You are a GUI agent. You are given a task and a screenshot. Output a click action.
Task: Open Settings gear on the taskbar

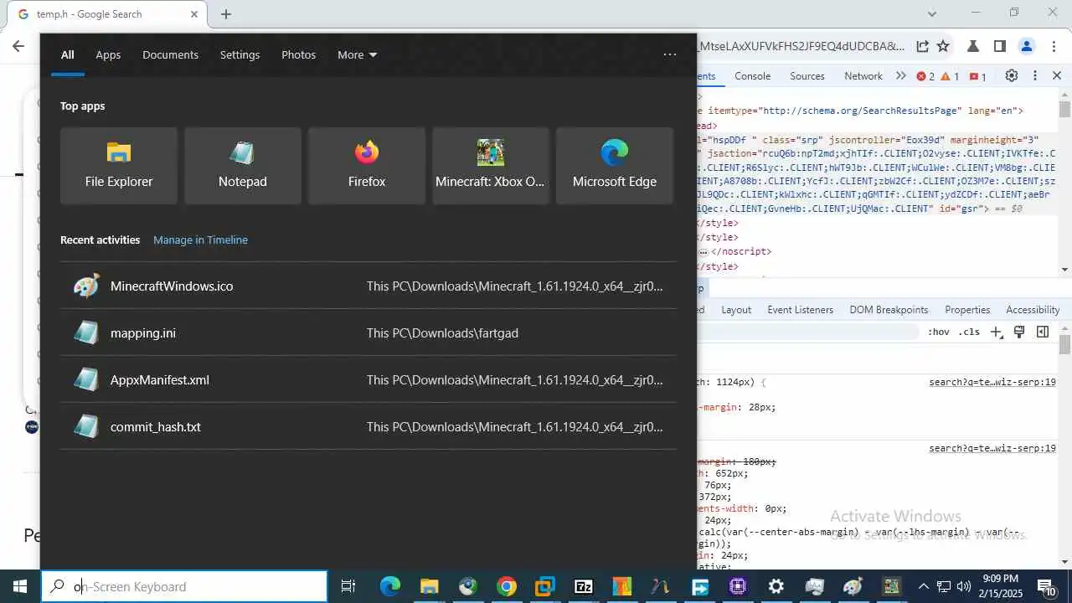click(x=776, y=586)
